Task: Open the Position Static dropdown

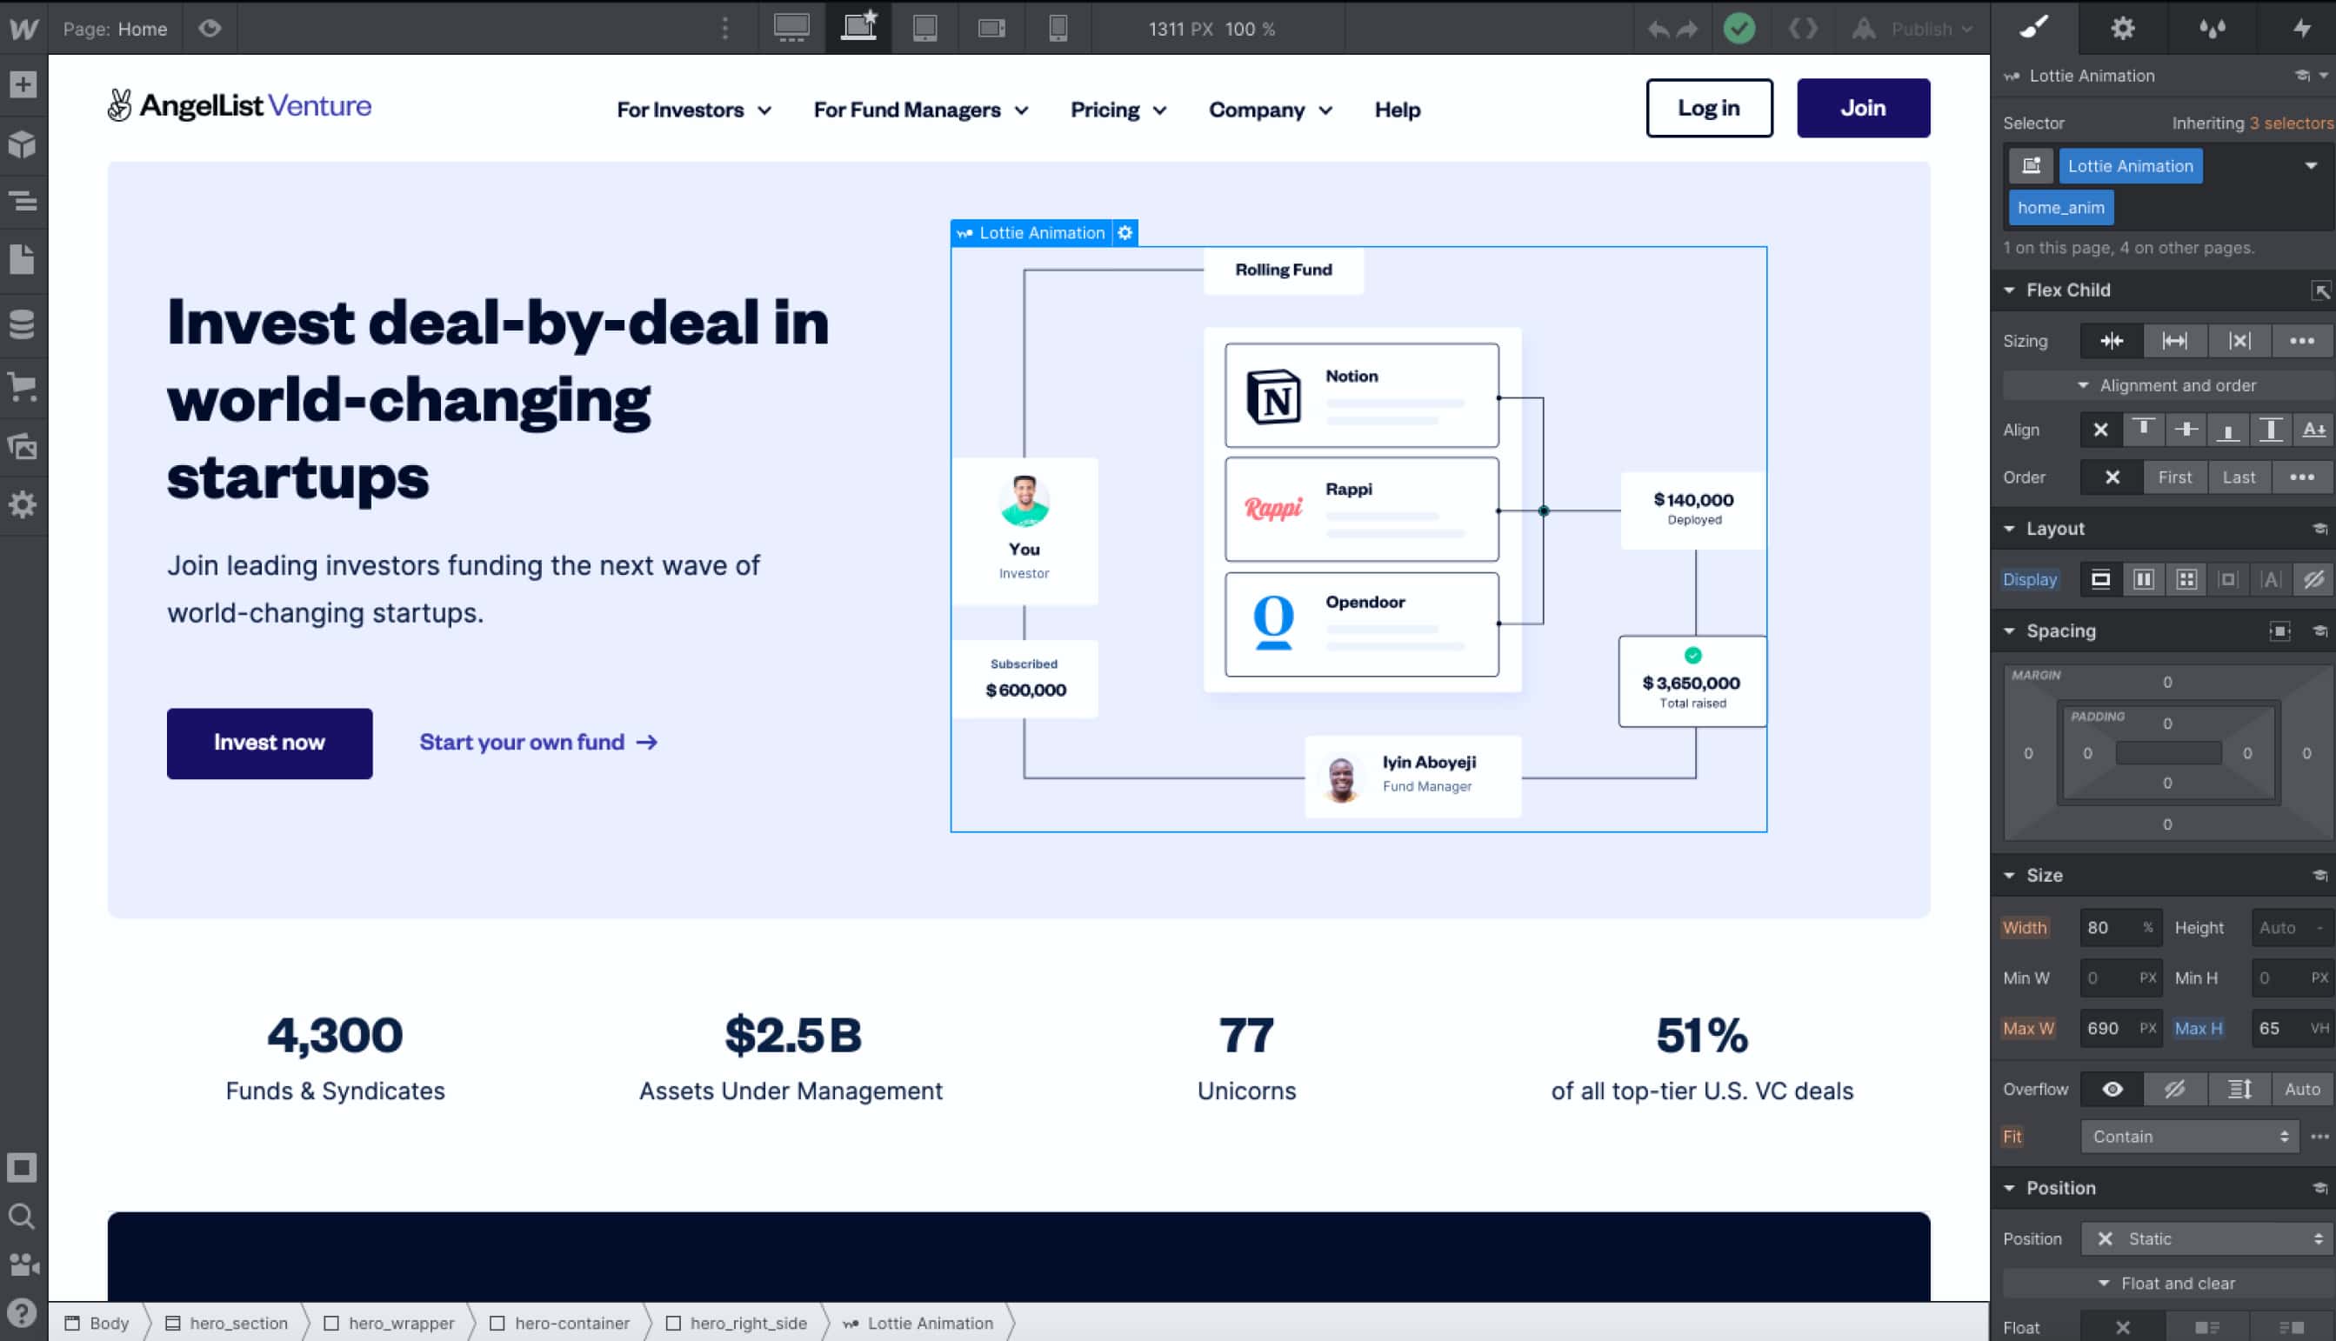Action: click(x=2208, y=1238)
